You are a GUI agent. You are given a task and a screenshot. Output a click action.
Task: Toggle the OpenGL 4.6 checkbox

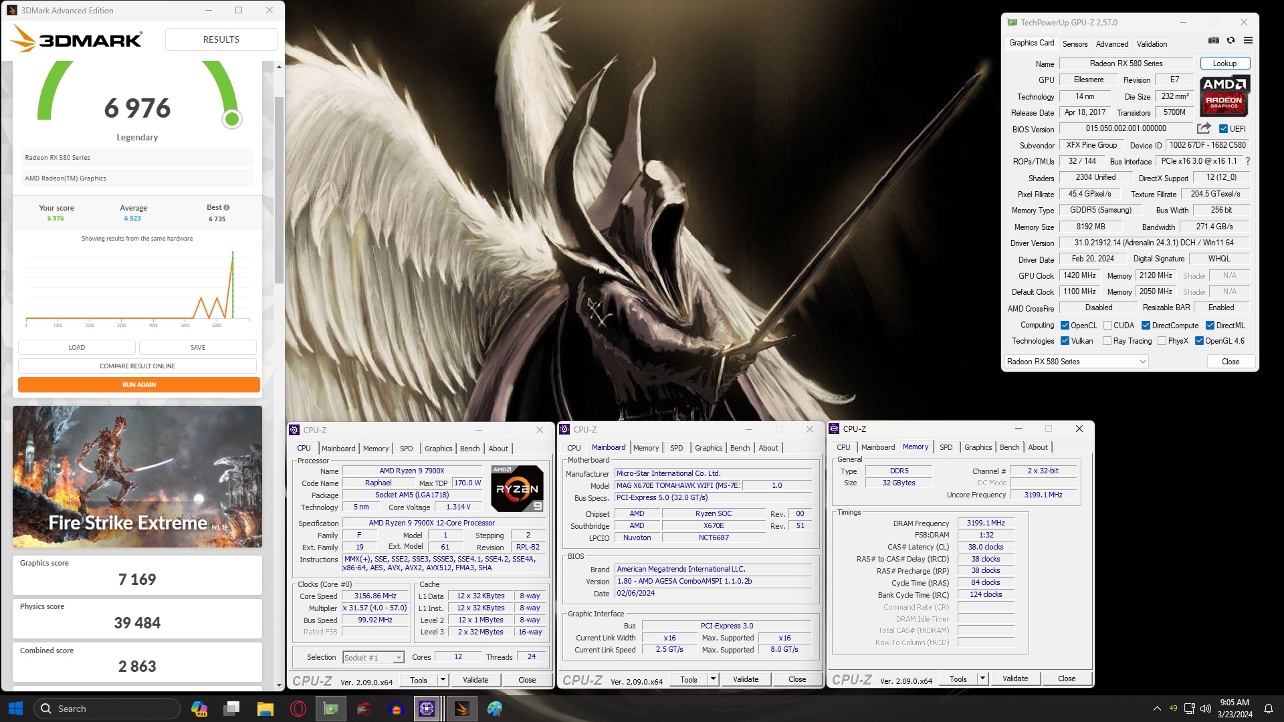[1199, 341]
